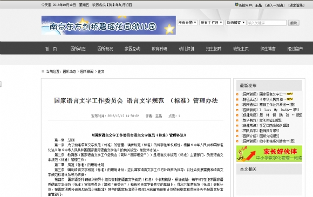Open the 幼儿保健 navigation menu

point(187,49)
